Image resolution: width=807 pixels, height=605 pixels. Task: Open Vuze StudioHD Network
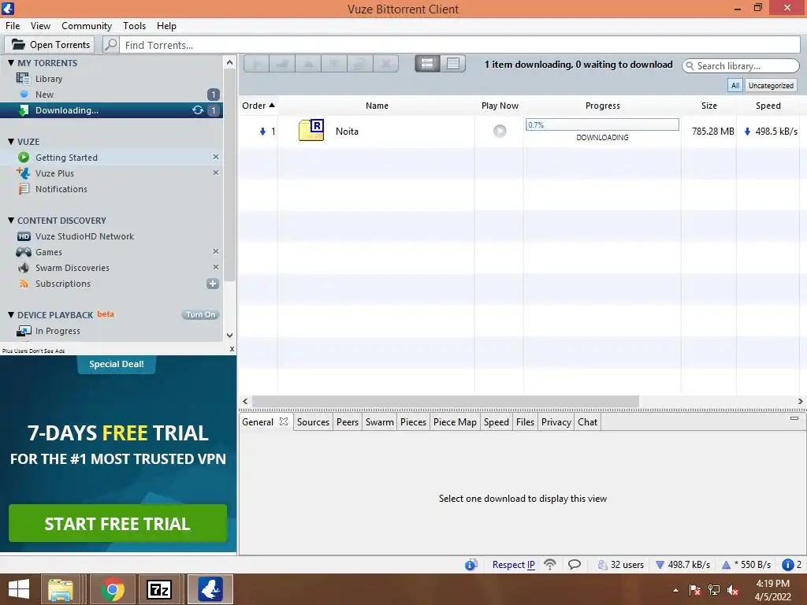84,236
